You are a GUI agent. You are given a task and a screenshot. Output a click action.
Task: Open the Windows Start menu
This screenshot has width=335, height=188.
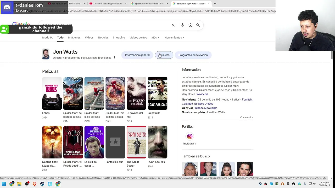click(x=4, y=184)
